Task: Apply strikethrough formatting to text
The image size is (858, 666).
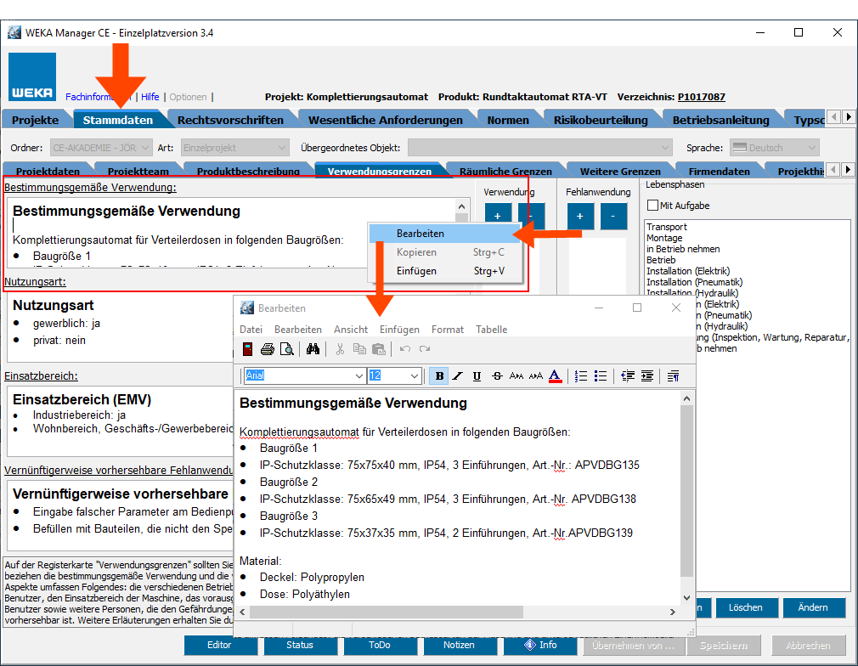Action: click(497, 376)
